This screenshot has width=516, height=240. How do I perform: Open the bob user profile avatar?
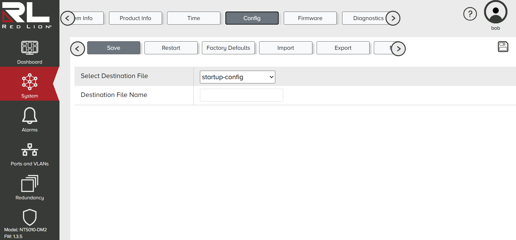496,12
